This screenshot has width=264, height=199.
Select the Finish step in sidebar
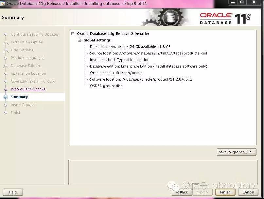(x=16, y=113)
